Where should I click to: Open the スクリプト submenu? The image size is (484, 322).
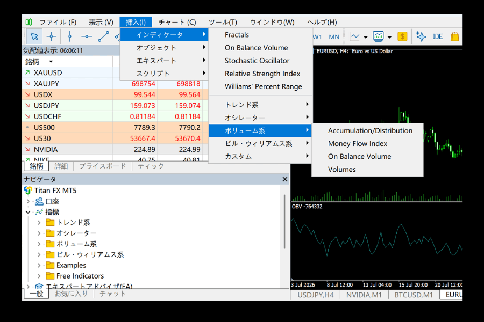164,74
